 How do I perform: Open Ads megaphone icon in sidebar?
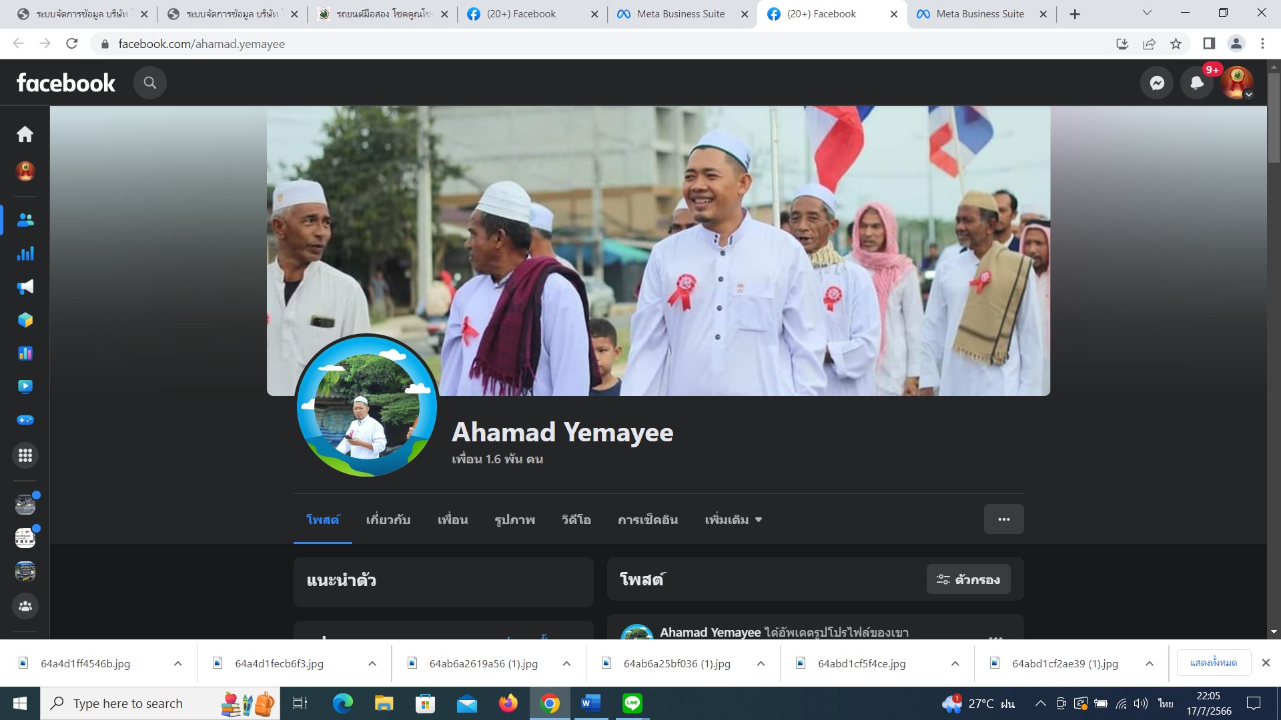point(25,287)
